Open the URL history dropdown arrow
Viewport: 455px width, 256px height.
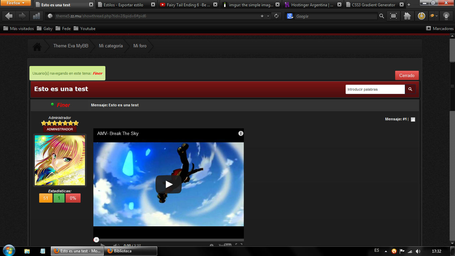coord(268,16)
